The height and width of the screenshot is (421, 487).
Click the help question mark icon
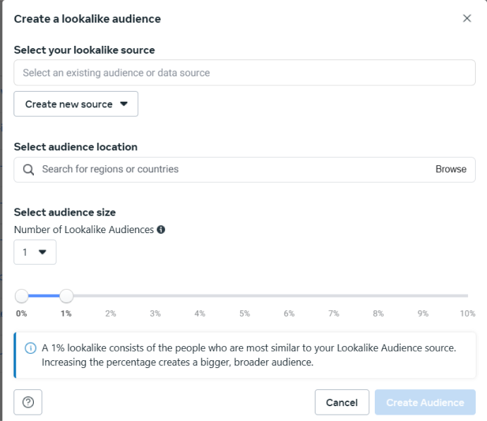coord(28,402)
